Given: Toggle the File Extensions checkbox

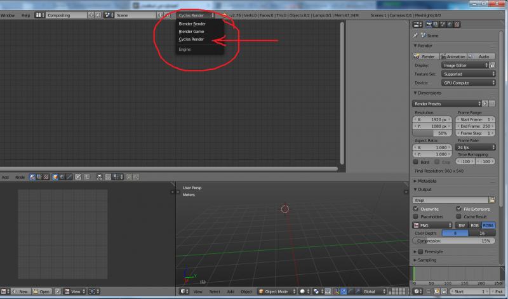Looking at the screenshot, I should click(458, 209).
